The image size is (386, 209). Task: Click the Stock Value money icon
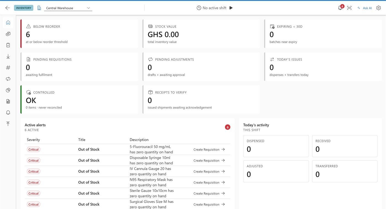coord(150,26)
